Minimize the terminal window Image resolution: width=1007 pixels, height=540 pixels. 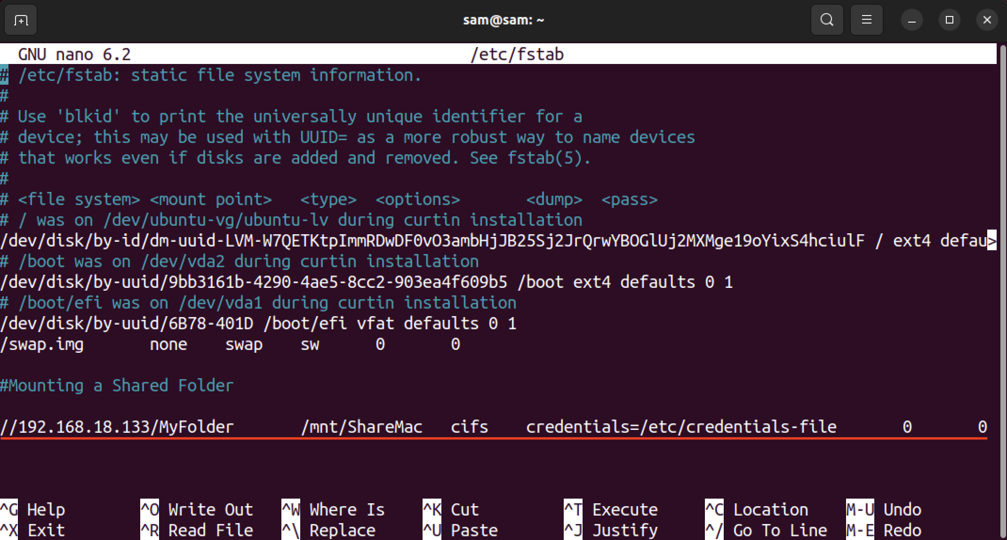tap(911, 20)
